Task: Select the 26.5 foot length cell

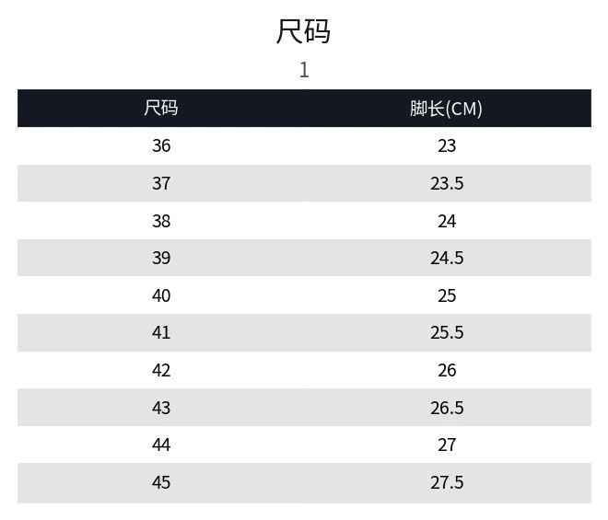Action: [x=447, y=408]
